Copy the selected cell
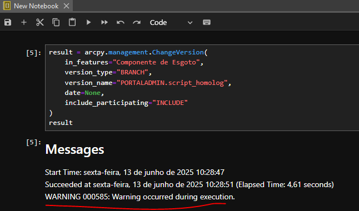The width and height of the screenshot is (359, 211). point(56,22)
